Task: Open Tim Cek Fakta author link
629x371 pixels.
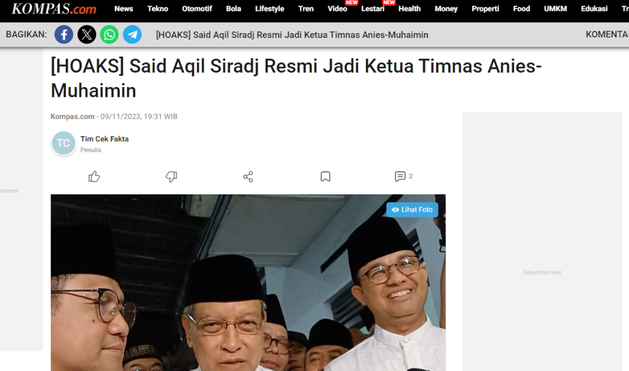Action: coord(104,139)
